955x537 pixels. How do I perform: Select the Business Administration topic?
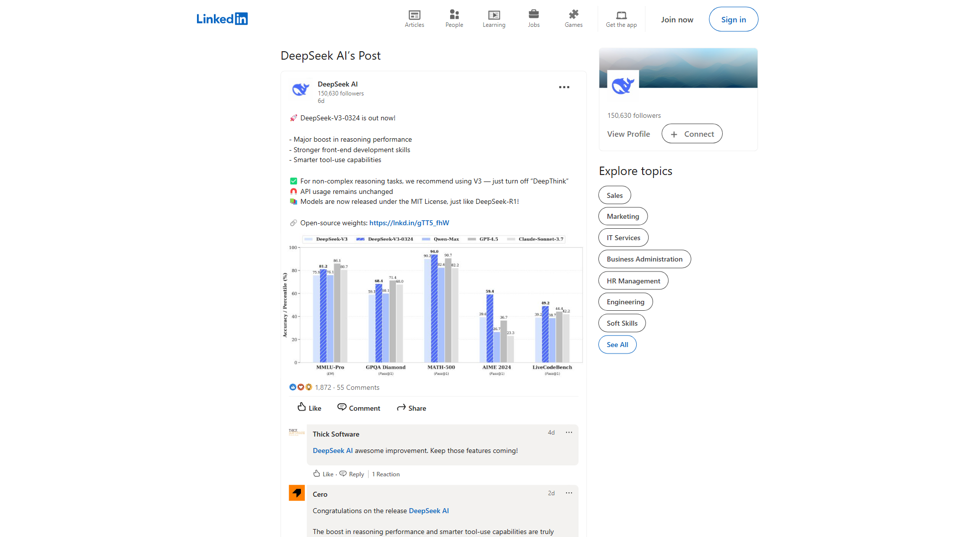(x=645, y=259)
